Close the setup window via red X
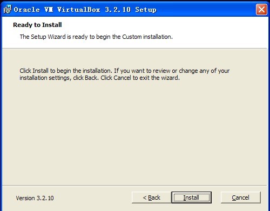The image size is (270, 211). 261,9
